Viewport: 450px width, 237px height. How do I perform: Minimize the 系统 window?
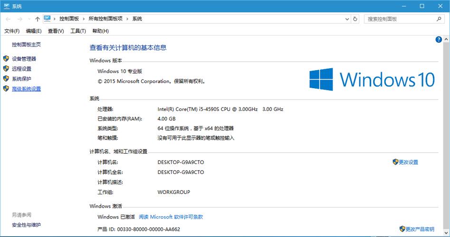[x=404, y=6]
